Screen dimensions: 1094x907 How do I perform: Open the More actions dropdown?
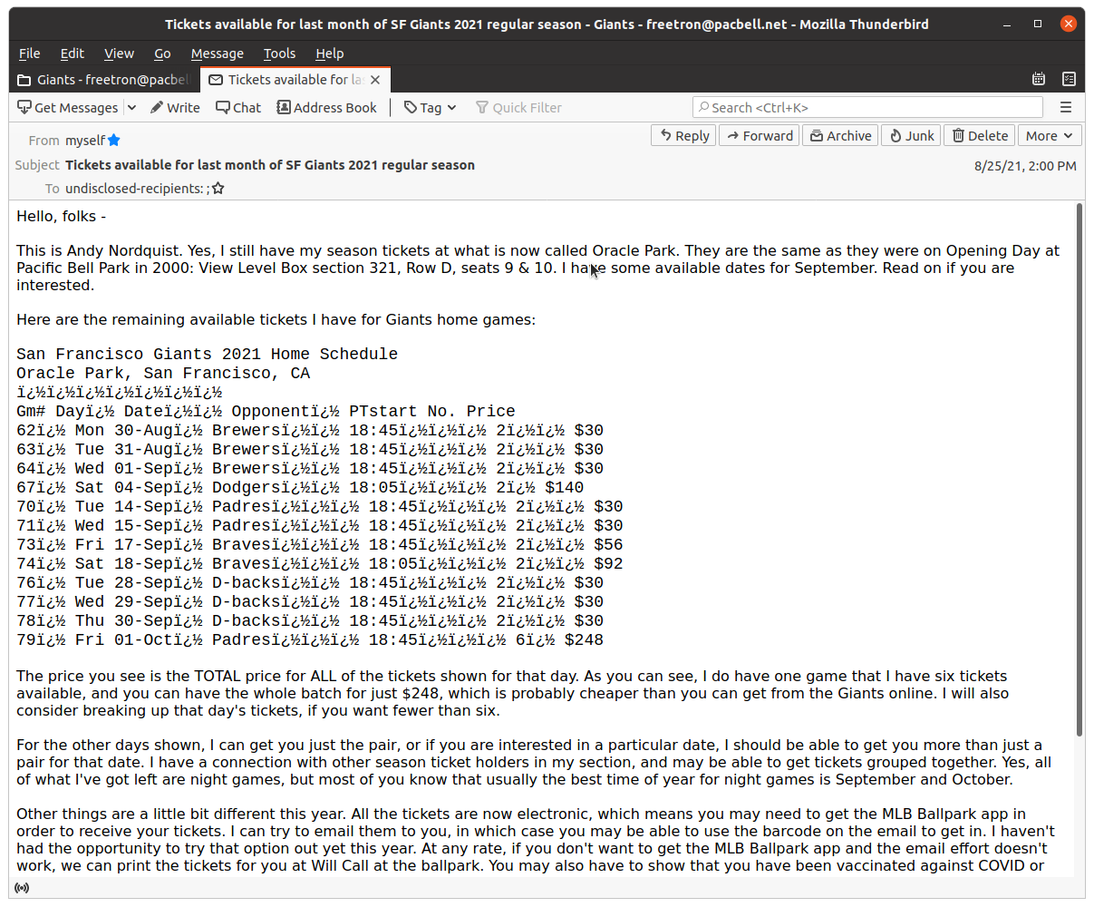pyautogui.click(x=1050, y=135)
